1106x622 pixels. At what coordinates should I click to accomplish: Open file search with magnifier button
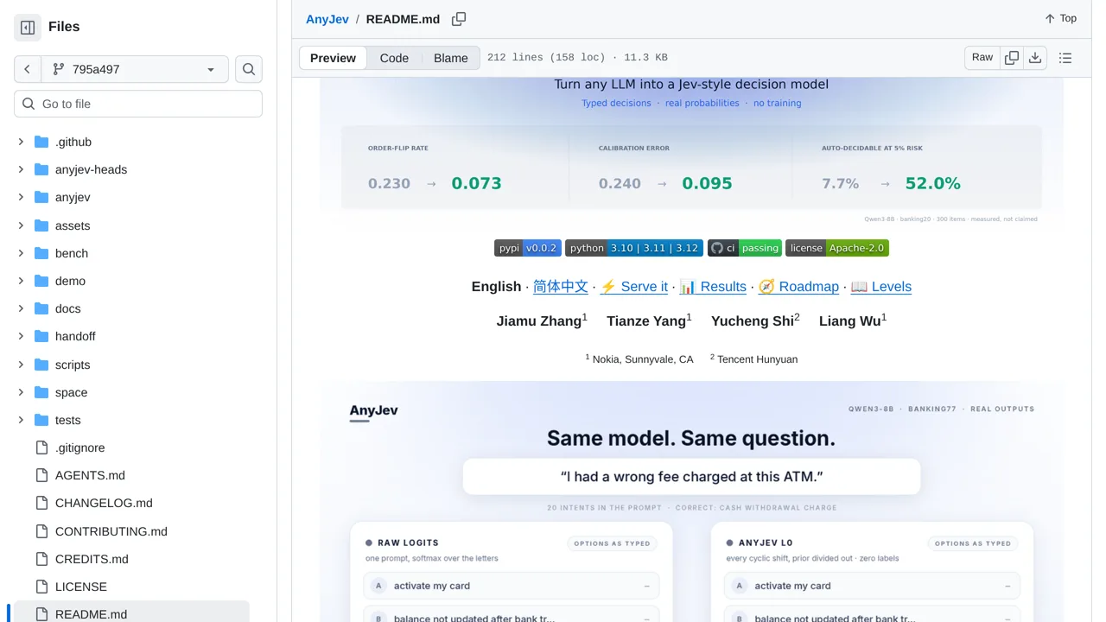tap(249, 69)
